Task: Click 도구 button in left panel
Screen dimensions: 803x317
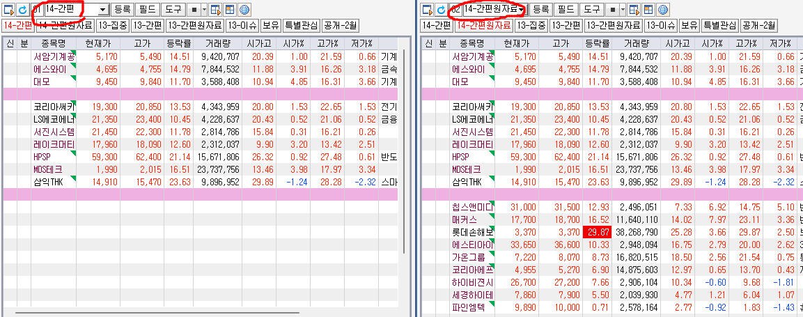Action: click(x=173, y=9)
